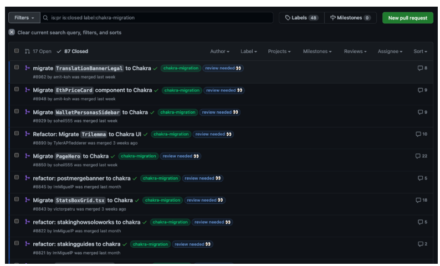Open the Sort dropdown

tap(421, 52)
